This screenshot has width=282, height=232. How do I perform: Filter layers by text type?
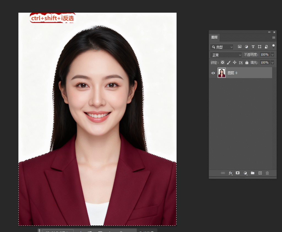coord(253,47)
